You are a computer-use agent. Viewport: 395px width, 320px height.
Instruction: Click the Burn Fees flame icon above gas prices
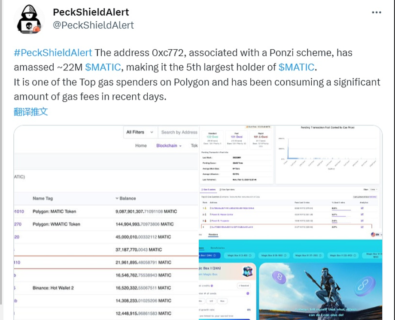[x=246, y=126]
